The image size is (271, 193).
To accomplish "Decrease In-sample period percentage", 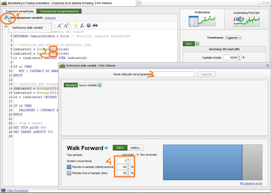I will pyautogui.click(x=128, y=168).
